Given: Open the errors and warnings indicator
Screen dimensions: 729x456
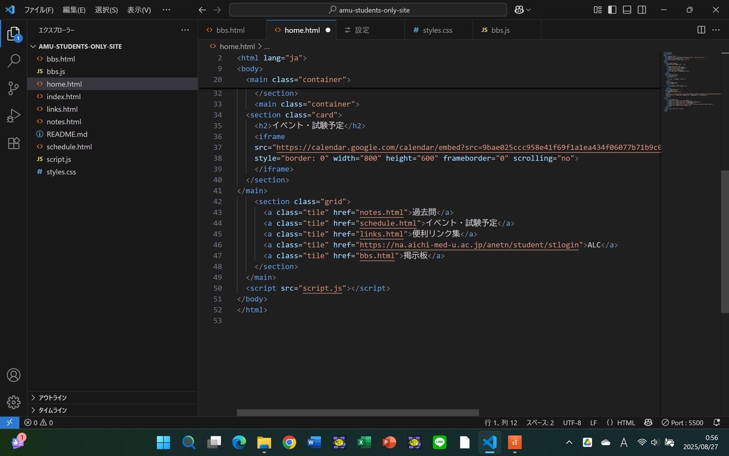Looking at the screenshot, I should pos(39,423).
